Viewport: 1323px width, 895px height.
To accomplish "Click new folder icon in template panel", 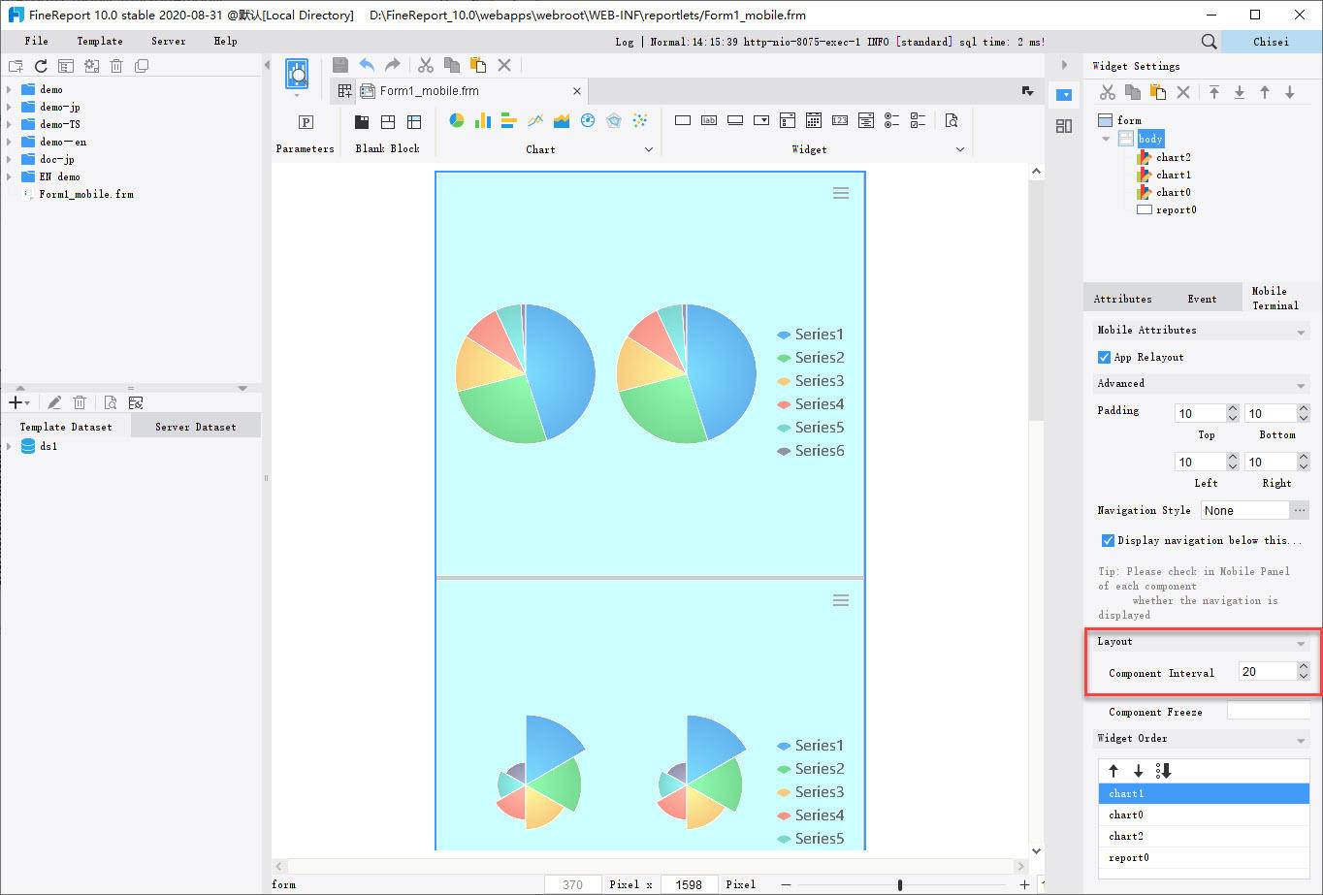I will (15, 66).
